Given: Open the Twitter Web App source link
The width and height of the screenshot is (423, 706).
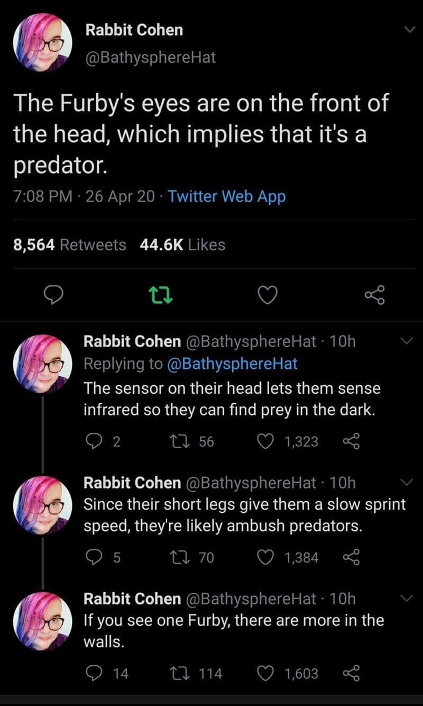Looking at the screenshot, I should click(227, 197).
